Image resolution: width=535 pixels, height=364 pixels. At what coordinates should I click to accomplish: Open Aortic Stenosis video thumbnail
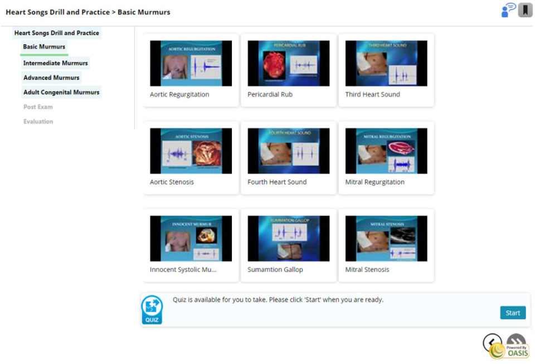point(191,151)
